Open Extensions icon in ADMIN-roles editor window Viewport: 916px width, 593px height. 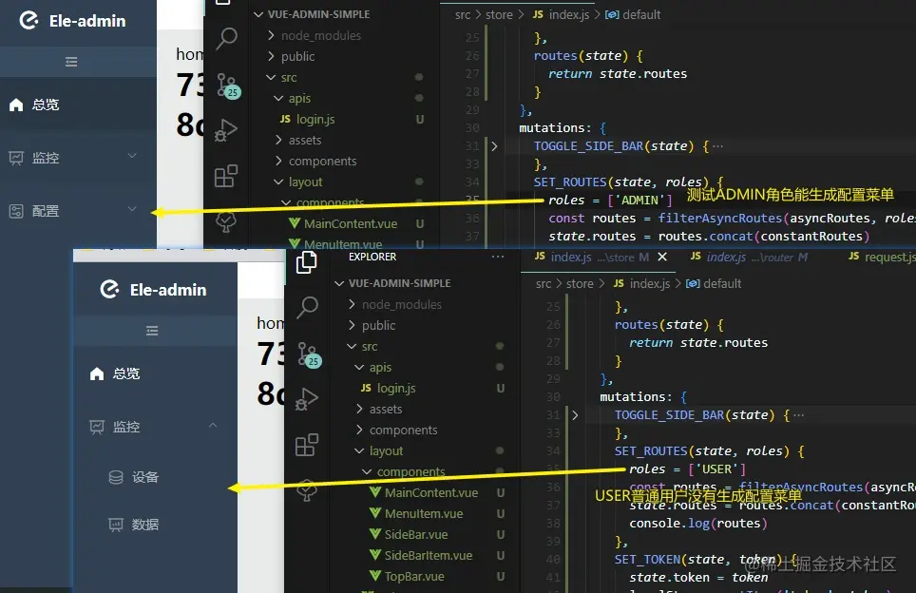[x=226, y=176]
